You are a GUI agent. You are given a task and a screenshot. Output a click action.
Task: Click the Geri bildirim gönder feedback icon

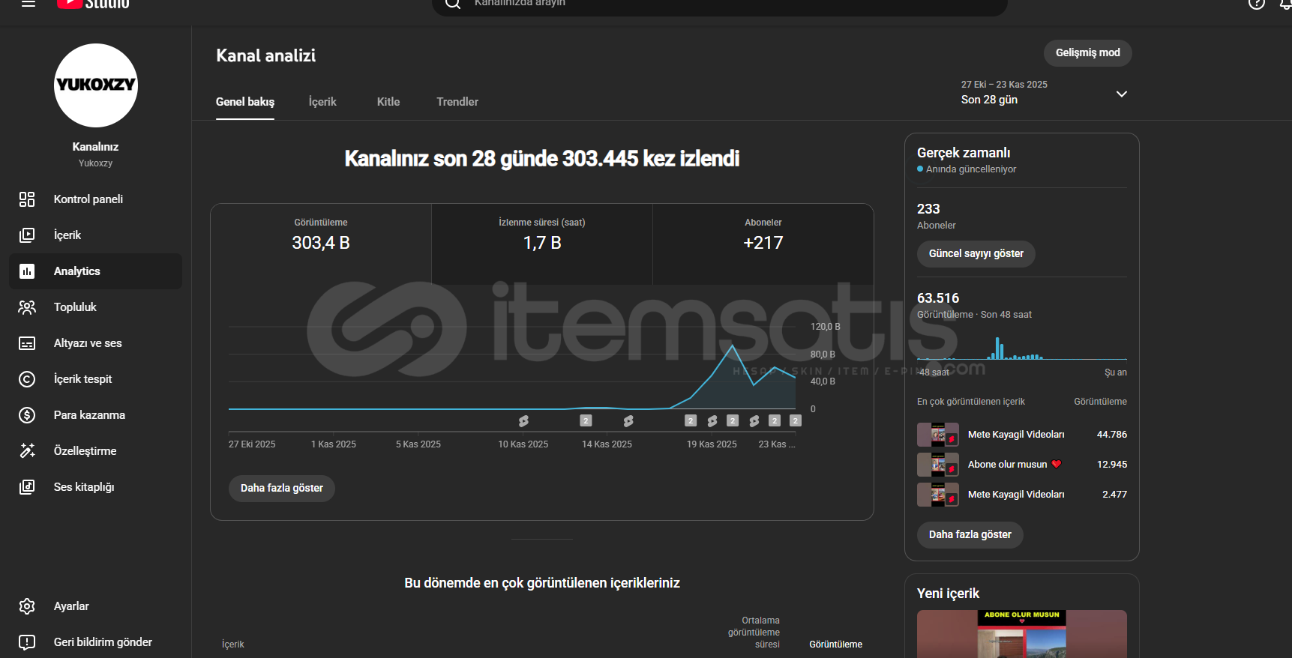pyautogui.click(x=27, y=642)
